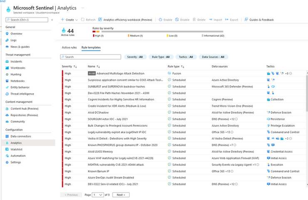The image size is (308, 200).
Task: Open the Severity : All filter
Action: click(x=135, y=57)
